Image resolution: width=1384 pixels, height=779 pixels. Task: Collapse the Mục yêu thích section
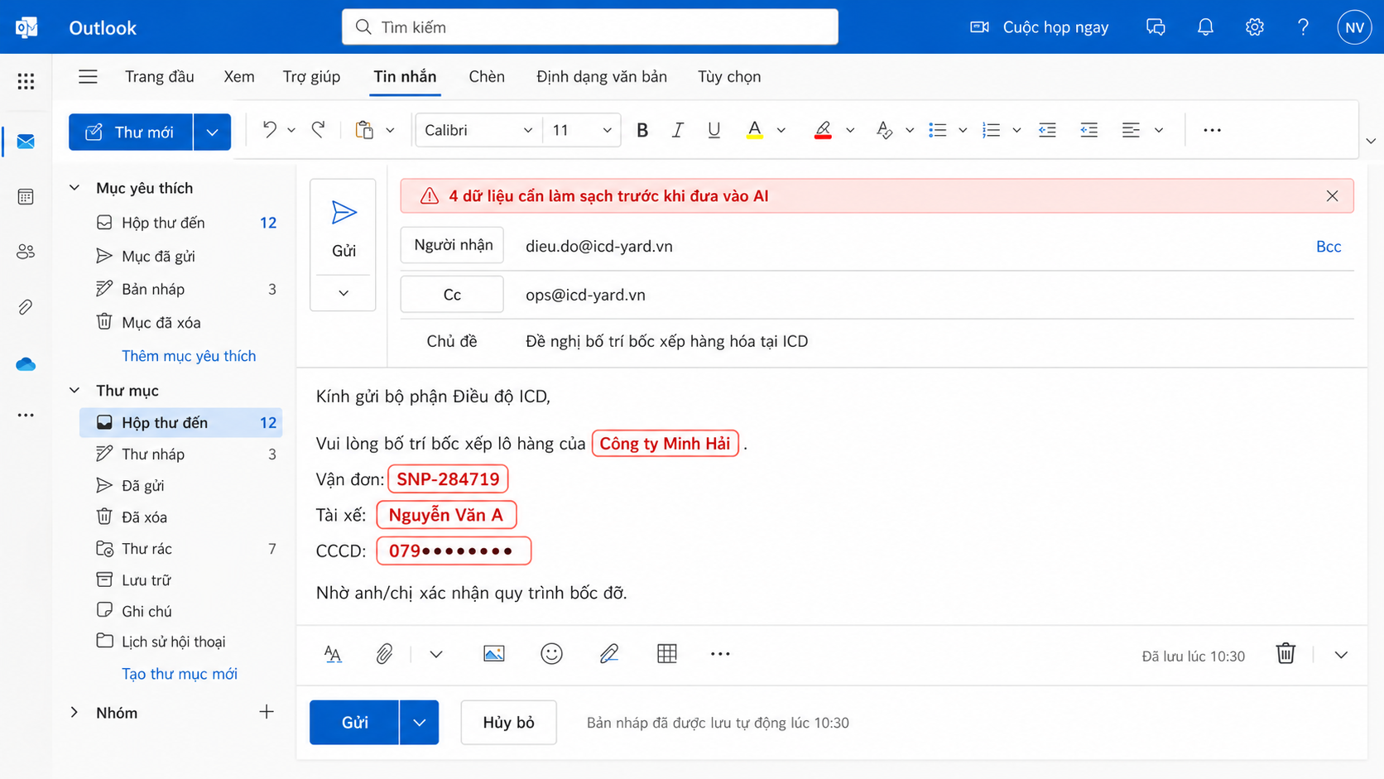[74, 188]
